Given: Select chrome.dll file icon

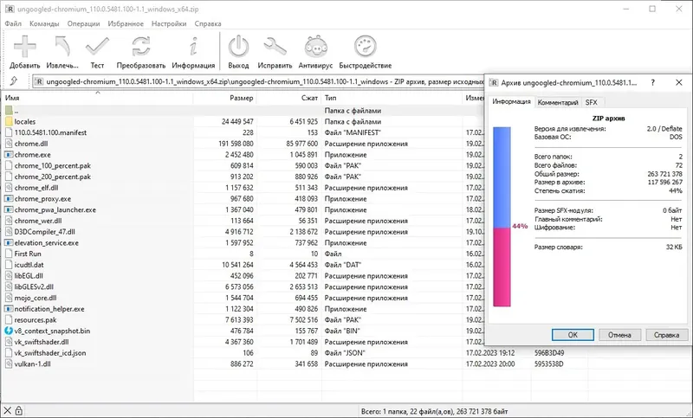Looking at the screenshot, I should coord(9,144).
